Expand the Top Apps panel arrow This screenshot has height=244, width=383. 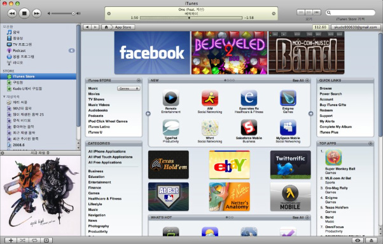click(x=370, y=144)
